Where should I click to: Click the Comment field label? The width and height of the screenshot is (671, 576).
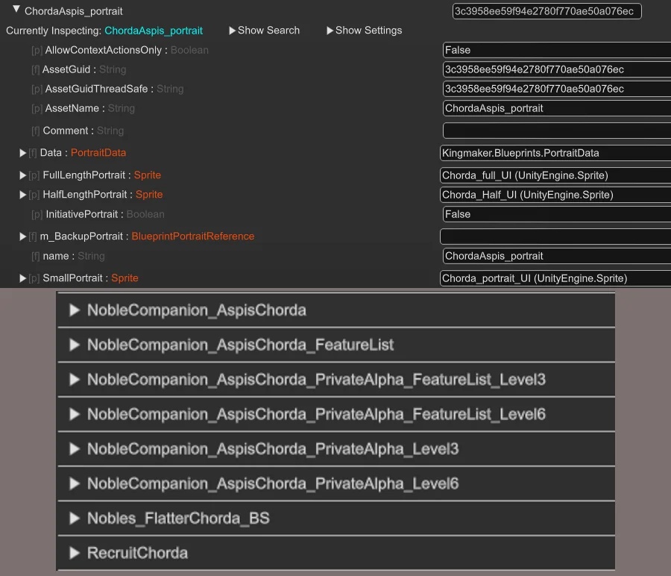pos(66,131)
